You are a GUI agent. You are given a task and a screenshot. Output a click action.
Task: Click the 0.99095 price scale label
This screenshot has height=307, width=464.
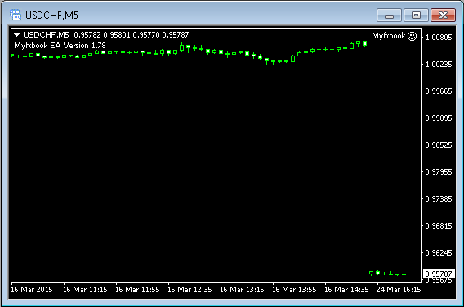click(439, 118)
